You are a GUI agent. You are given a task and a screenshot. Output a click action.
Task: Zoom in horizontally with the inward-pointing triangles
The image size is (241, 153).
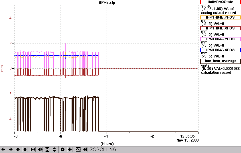33,150
